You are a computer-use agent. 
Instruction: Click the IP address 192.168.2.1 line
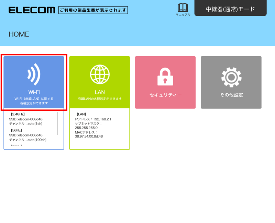(93, 119)
